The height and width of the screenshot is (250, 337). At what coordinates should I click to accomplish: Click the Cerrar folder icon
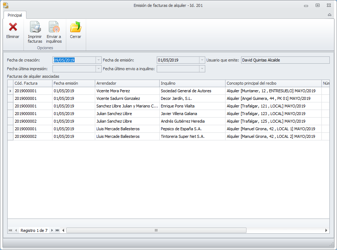click(x=76, y=27)
